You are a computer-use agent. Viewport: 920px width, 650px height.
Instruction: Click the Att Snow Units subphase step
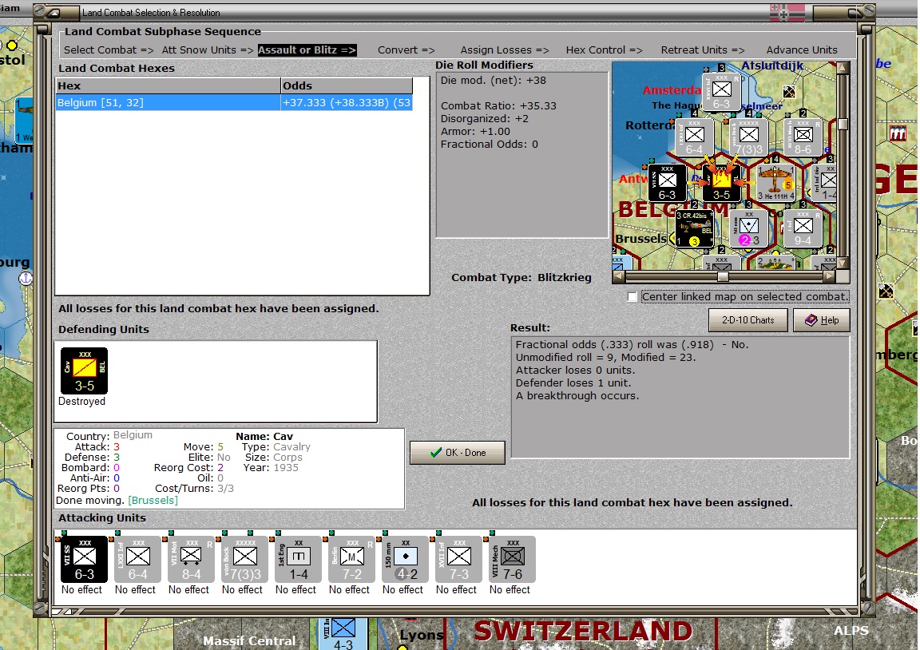208,50
